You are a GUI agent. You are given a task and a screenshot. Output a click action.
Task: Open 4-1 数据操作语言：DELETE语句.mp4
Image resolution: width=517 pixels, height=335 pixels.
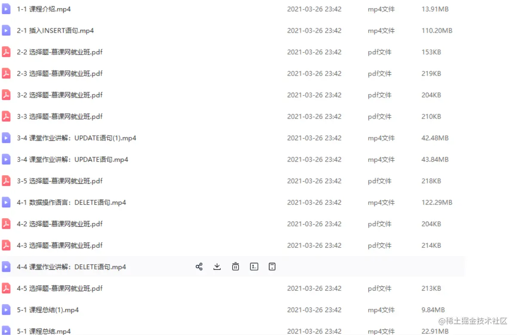click(x=71, y=202)
